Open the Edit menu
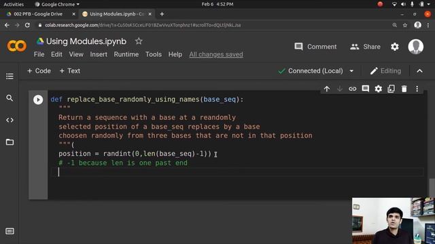The image size is (435, 244). 56,54
